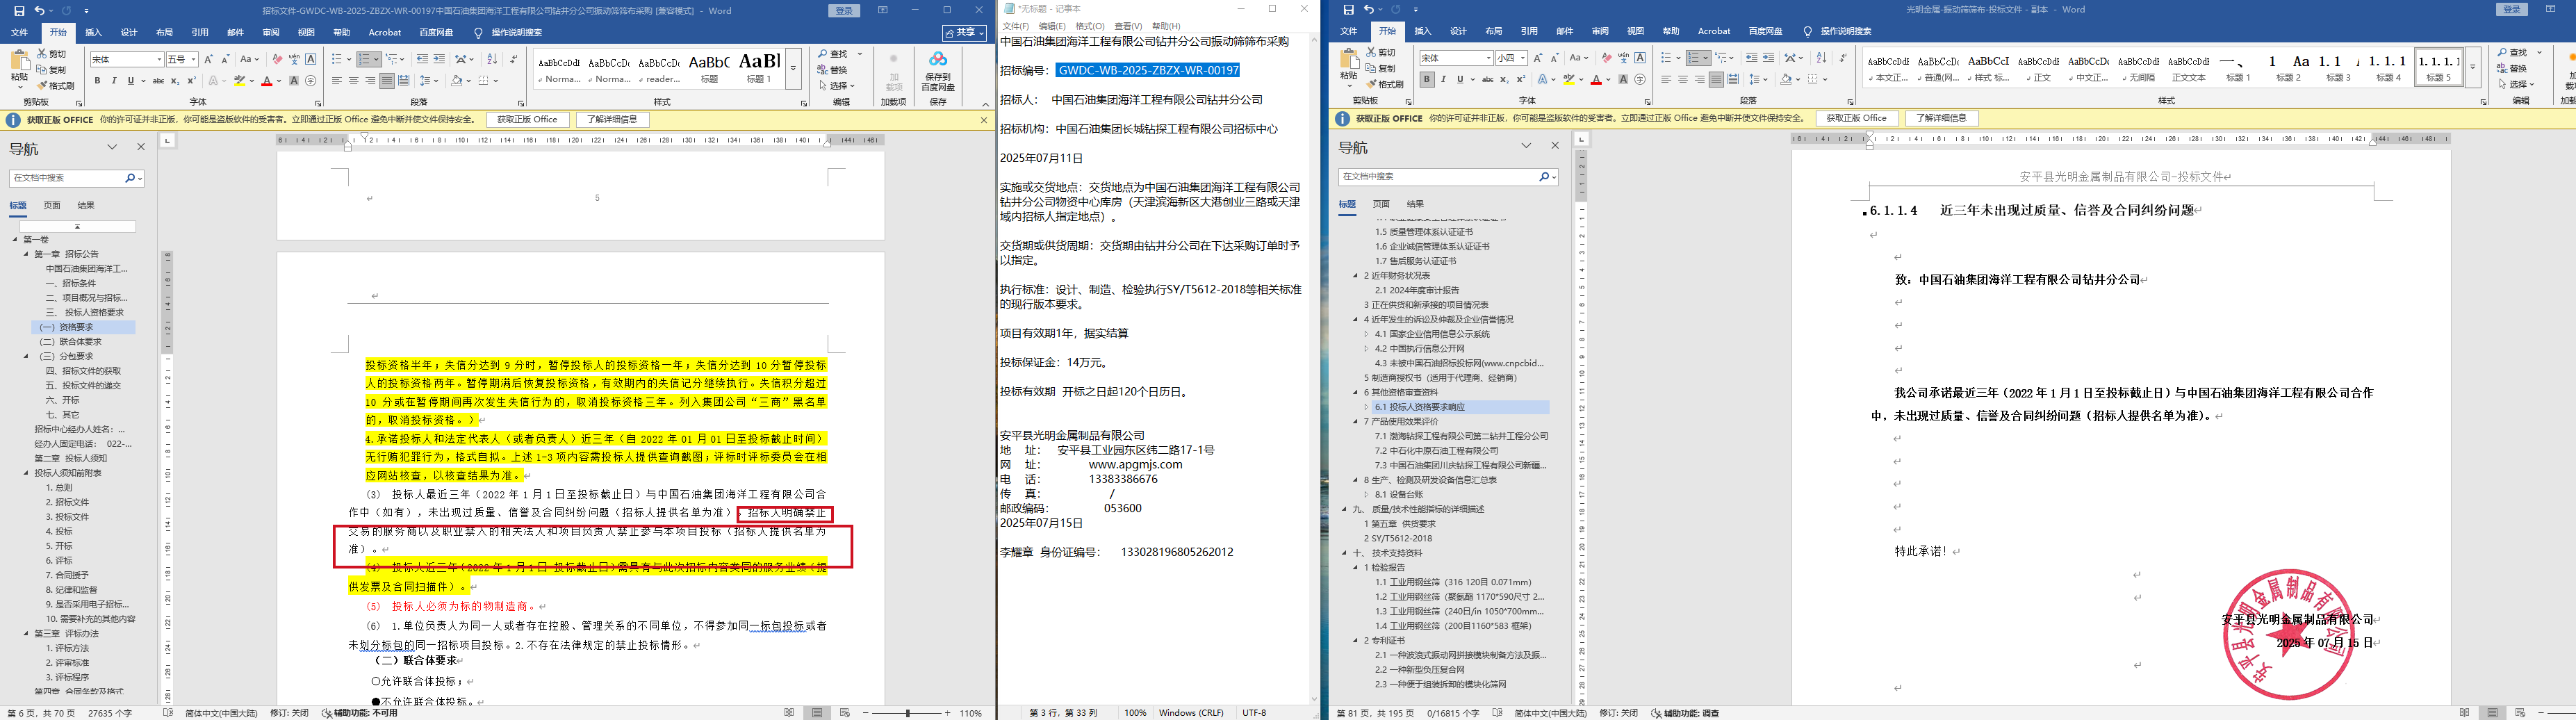Screen dimensions: 2576x720
Task: Open 视图 tab in right Word window
Action: 1635,31
